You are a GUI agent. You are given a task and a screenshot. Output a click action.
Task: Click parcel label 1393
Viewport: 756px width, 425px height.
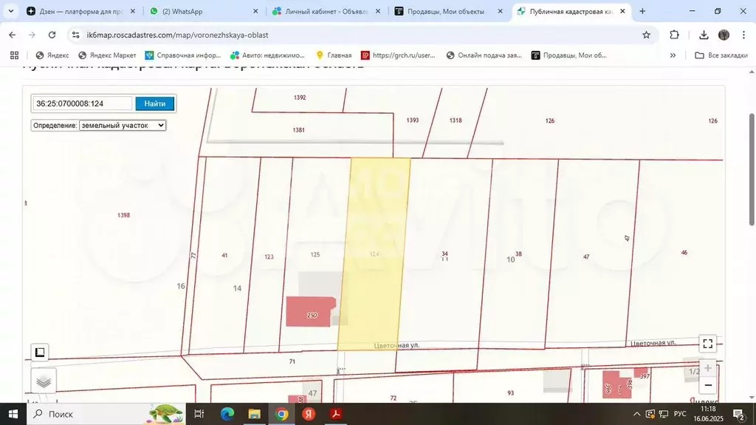[x=412, y=120]
